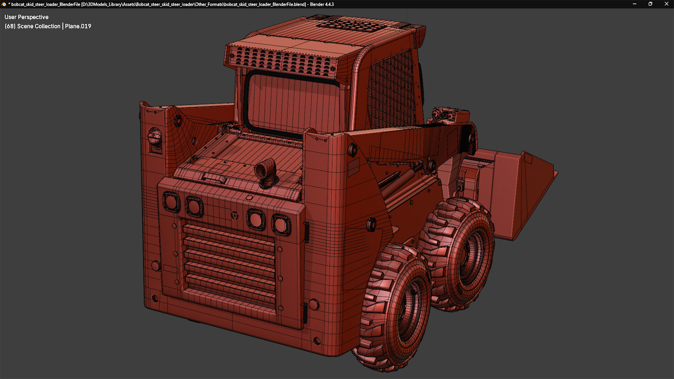Click the bobcat blend file path in title bar
674x379 pixels.
point(193,4)
